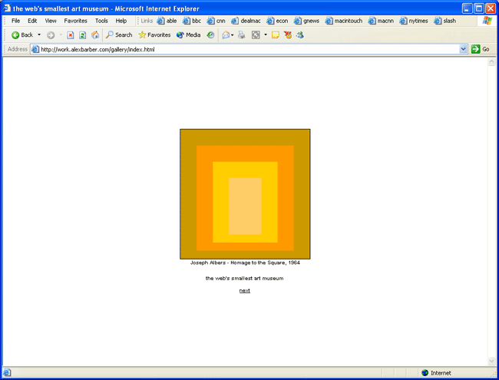The height and width of the screenshot is (380, 499).
Task: Click the Back navigation button
Action: [22, 35]
